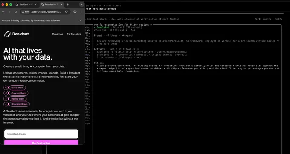
Task: Click the arrow icon beside Deploy them
Action: coord(6,99)
